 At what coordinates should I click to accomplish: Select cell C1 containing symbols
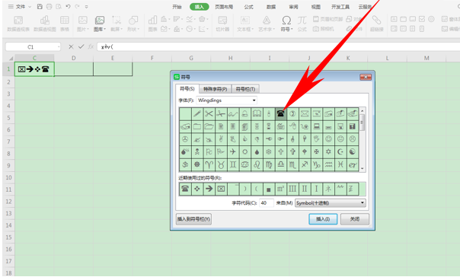pyautogui.click(x=34, y=69)
